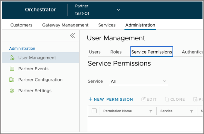Click the User Management sidebar icon
Screen dimensions: 204x134
[12, 58]
